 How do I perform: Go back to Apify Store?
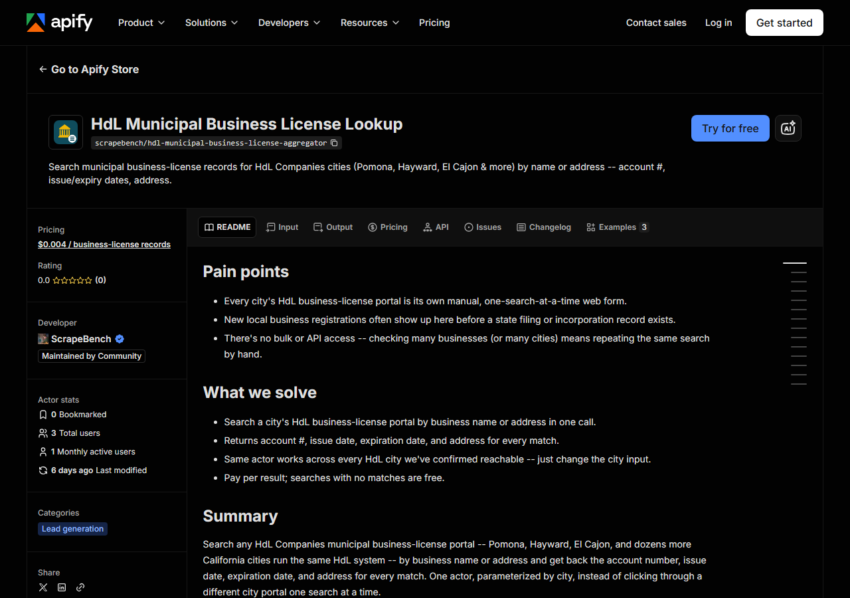click(88, 69)
